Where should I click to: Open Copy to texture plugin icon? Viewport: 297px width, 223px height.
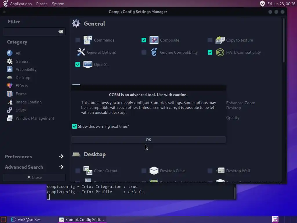[x=220, y=40]
